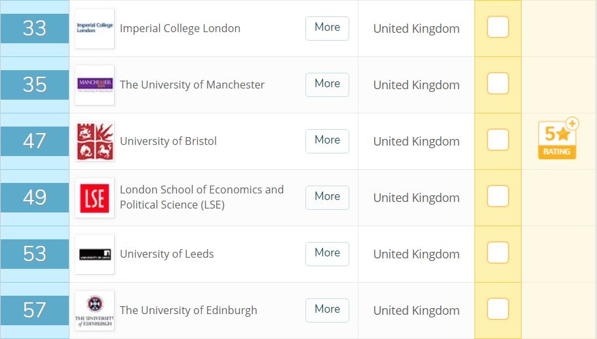Click the red LSE logo
Image resolution: width=597 pixels, height=339 pixels.
95,197
